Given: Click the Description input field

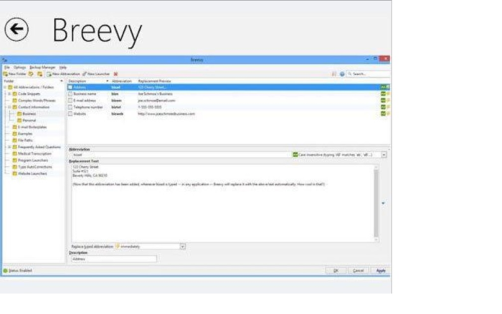Looking at the screenshot, I should tap(114, 259).
